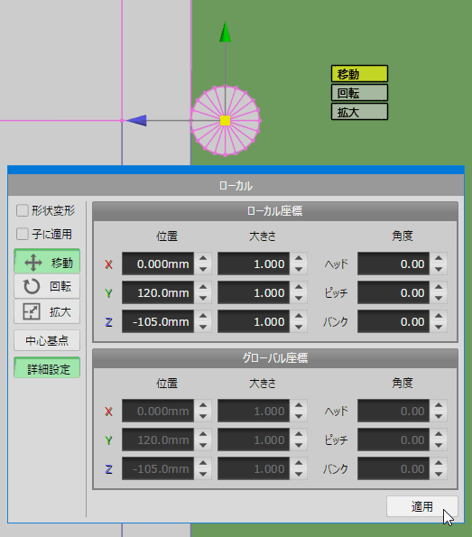This screenshot has height=537, width=472.
Task: Click the blue left-arrow manipulator handle
Action: pyautogui.click(x=136, y=121)
